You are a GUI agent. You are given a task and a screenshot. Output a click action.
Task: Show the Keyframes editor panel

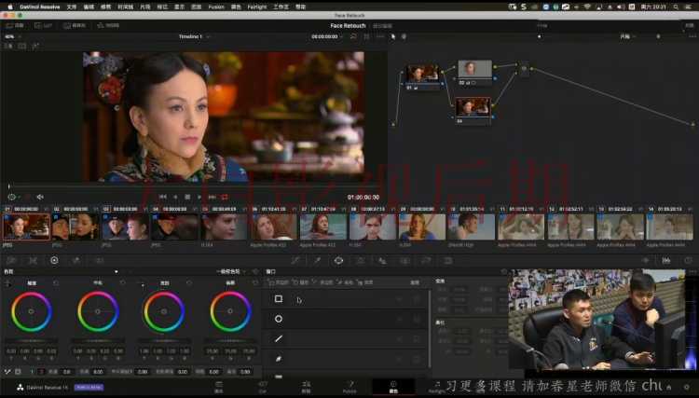(x=645, y=260)
